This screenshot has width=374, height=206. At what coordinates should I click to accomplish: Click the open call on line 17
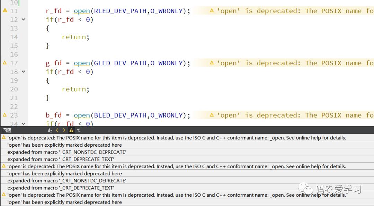click(82, 63)
